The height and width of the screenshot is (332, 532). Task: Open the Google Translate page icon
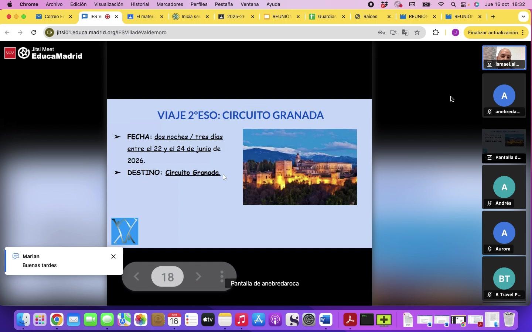tap(405, 32)
